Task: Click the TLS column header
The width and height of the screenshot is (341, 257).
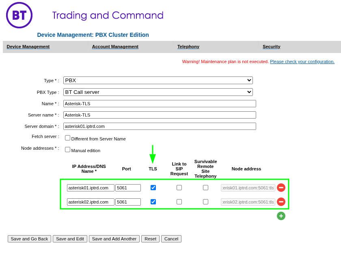Action: (153, 169)
